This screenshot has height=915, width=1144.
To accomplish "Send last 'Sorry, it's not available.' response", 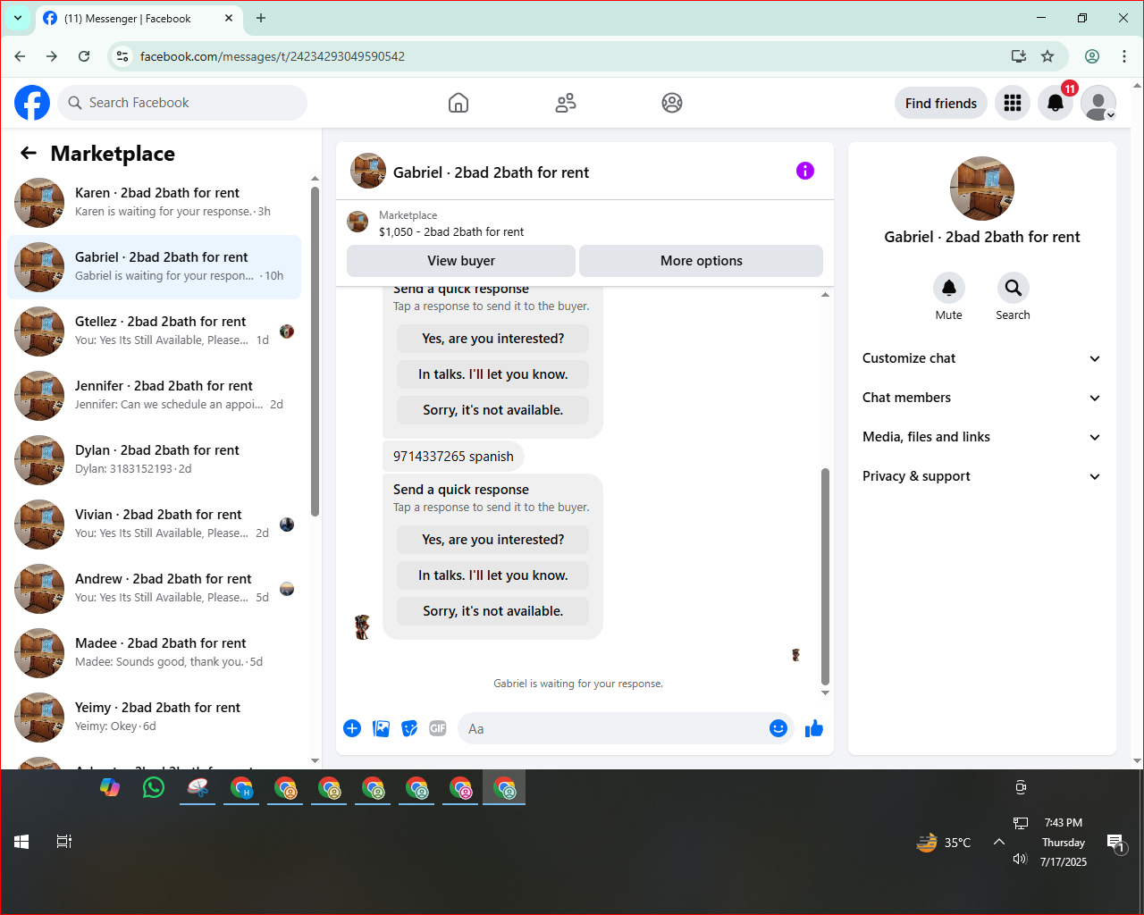I will click(x=493, y=611).
